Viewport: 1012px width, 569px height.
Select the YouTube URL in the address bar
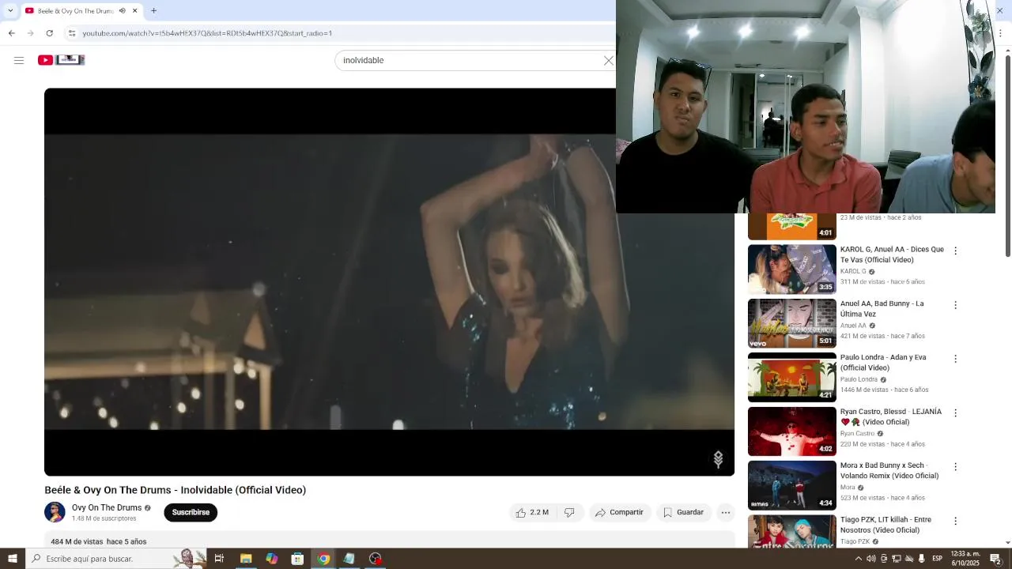coord(207,33)
